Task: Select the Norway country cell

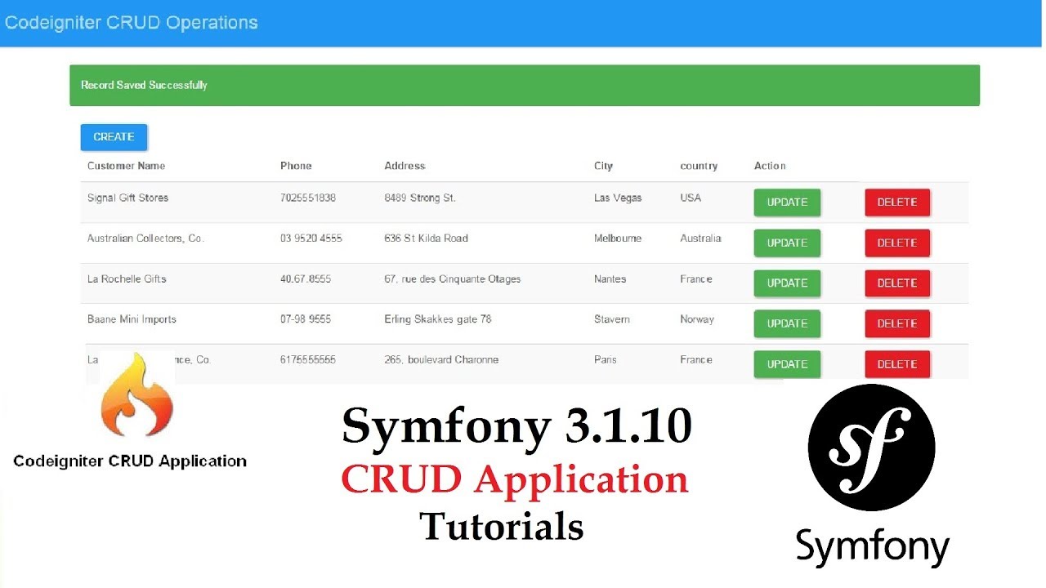Action: pyautogui.click(x=697, y=319)
